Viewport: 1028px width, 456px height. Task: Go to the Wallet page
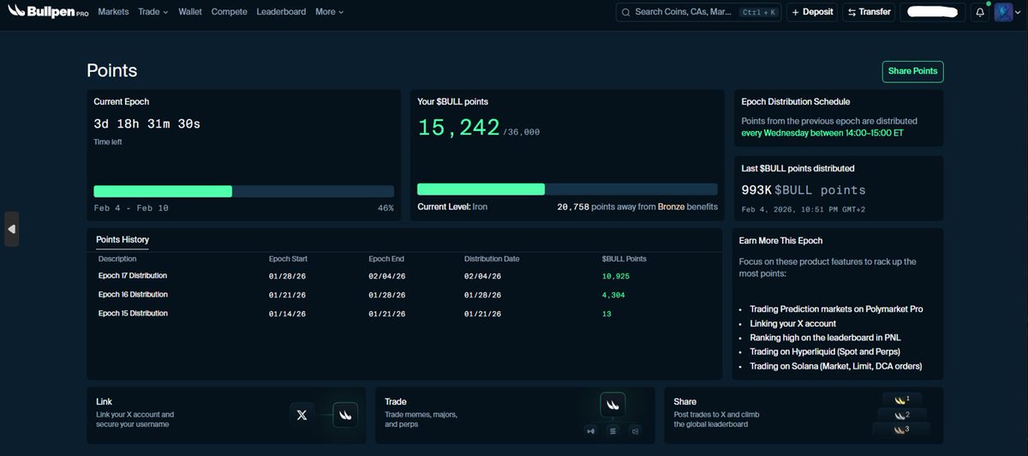tap(190, 12)
